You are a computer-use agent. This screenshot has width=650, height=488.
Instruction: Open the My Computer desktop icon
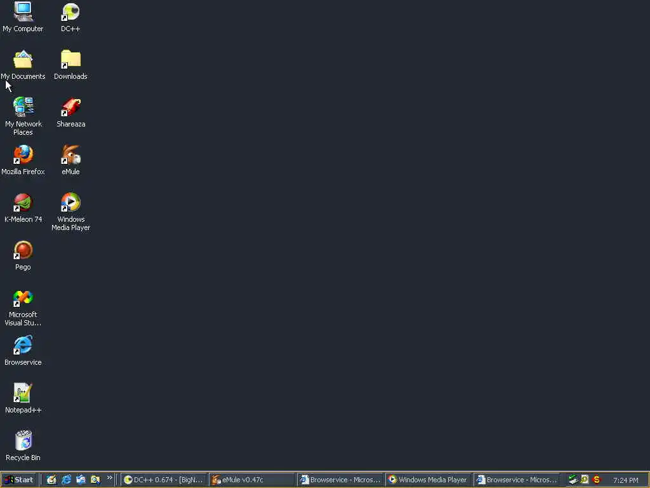tap(23, 17)
